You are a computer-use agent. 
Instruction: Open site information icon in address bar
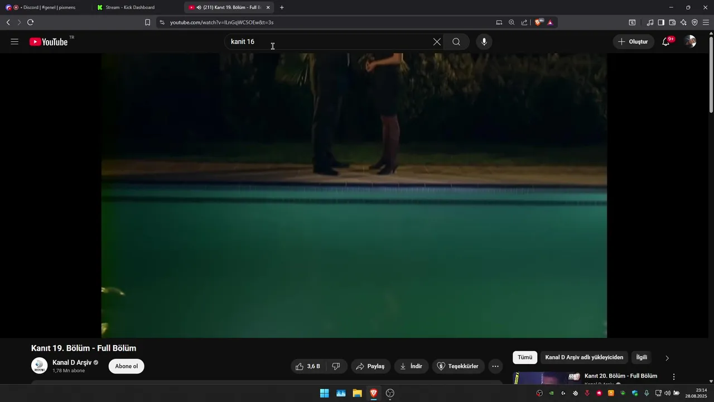pos(162,22)
